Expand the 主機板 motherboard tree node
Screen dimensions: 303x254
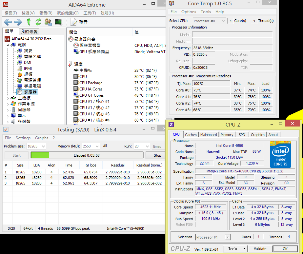8,98
